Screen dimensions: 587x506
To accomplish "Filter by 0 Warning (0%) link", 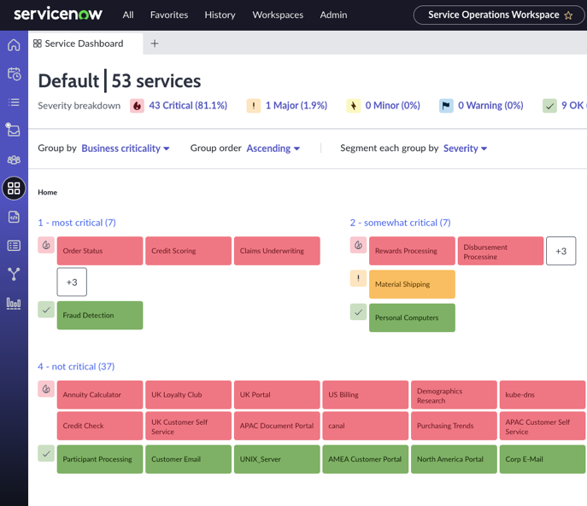I will 490,106.
